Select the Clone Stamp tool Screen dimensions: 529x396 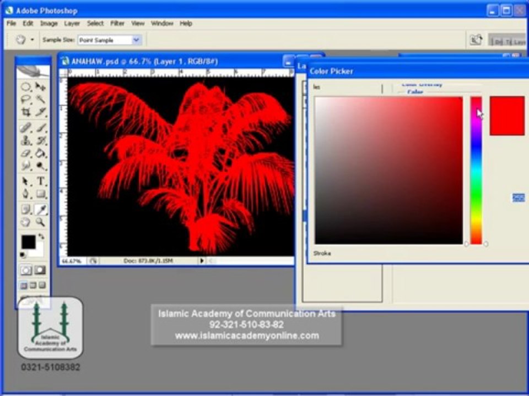pyautogui.click(x=26, y=140)
